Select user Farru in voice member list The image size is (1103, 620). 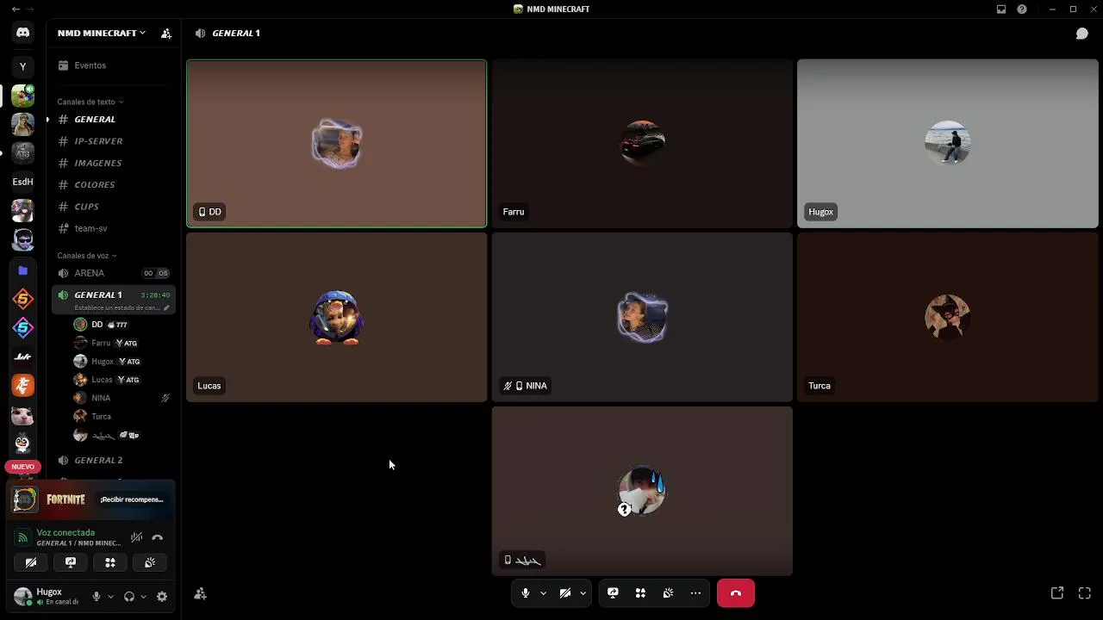tap(122, 343)
